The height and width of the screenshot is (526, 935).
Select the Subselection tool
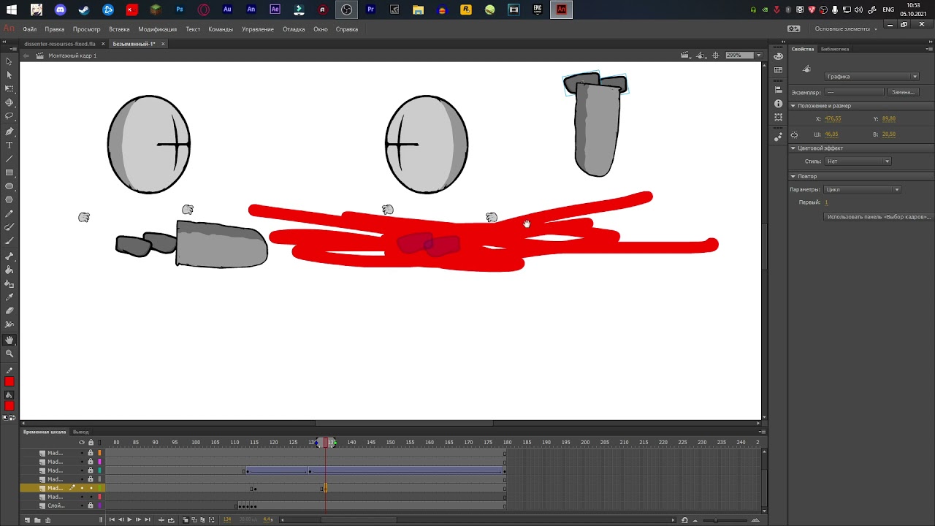point(9,75)
